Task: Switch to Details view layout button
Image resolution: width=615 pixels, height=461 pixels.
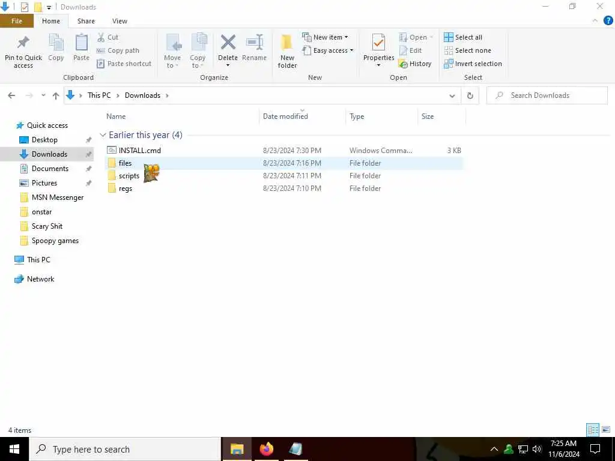Action: [593, 430]
